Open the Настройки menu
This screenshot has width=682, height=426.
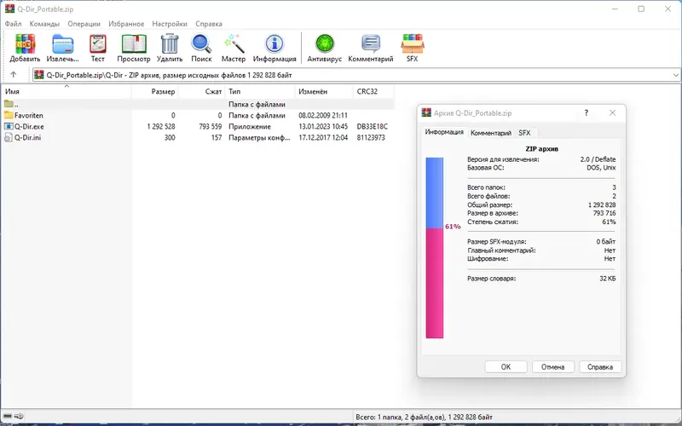[170, 24]
